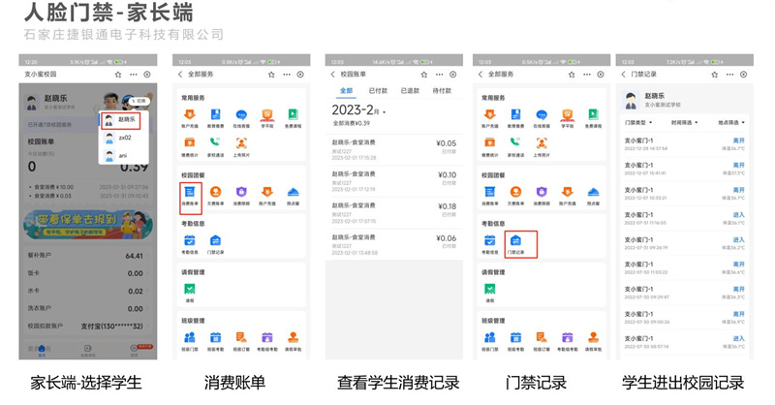Screen dimensions: 775x405
Task: Tap the 切换 student switch button
Action: pyautogui.click(x=139, y=101)
